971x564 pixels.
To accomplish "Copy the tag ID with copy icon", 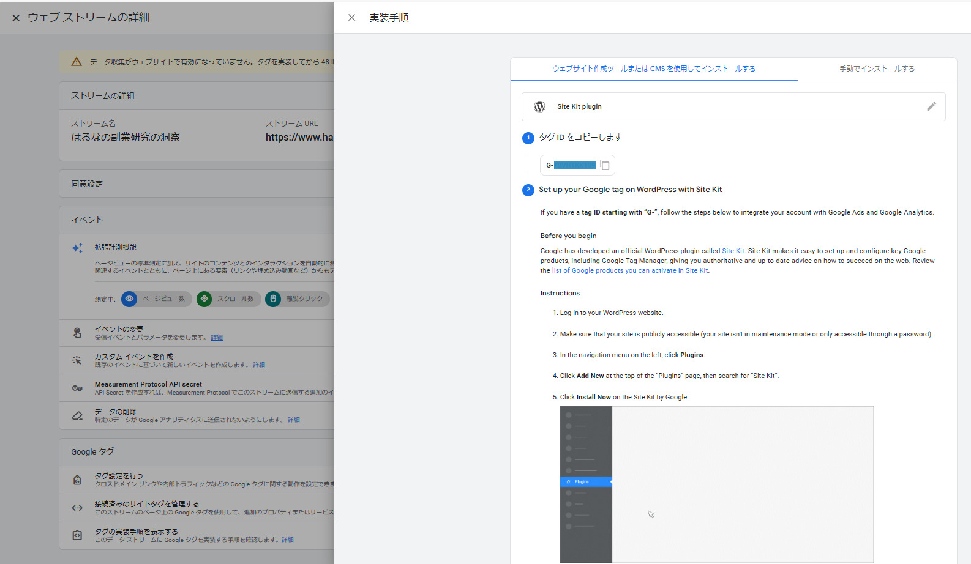I will coord(605,165).
